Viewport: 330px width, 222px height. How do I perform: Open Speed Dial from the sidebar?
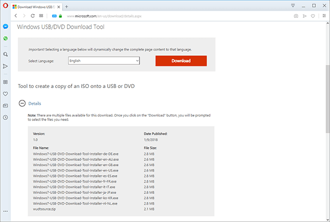coord(5,82)
